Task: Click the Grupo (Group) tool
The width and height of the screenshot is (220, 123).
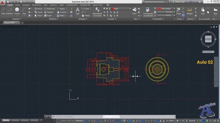Action: click(x=179, y=11)
